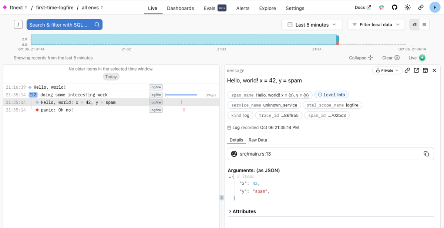The image size is (444, 228).
Task: Click the 396µs span duration bar
Action: pos(181,95)
